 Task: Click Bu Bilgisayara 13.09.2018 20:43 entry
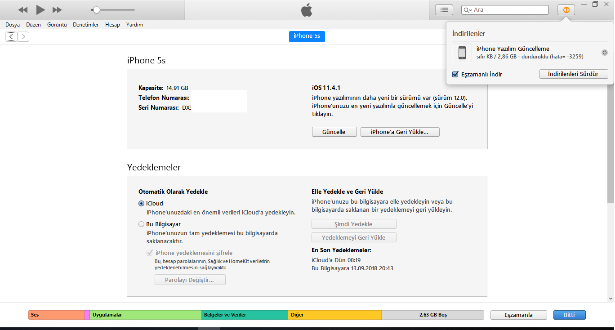(x=352, y=268)
